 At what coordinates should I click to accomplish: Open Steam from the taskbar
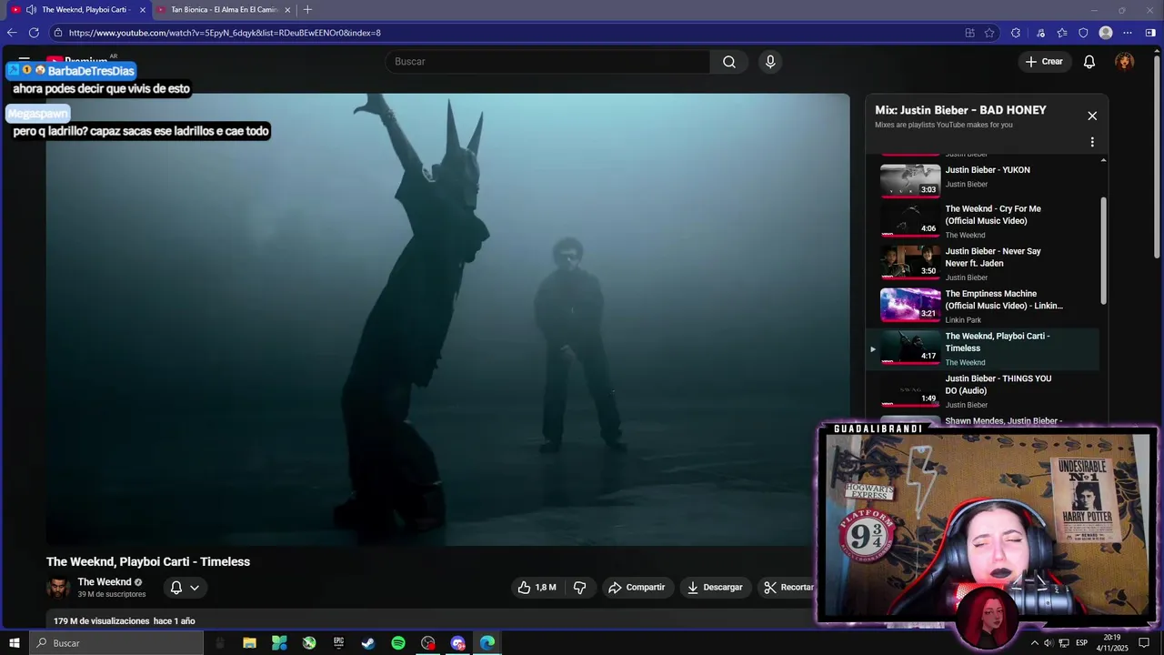[368, 643]
